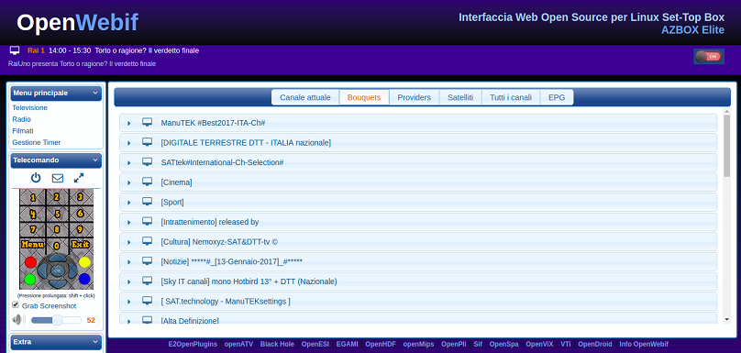741x353 pixels.
Task: Click the remote up arrow
Action: (57, 259)
